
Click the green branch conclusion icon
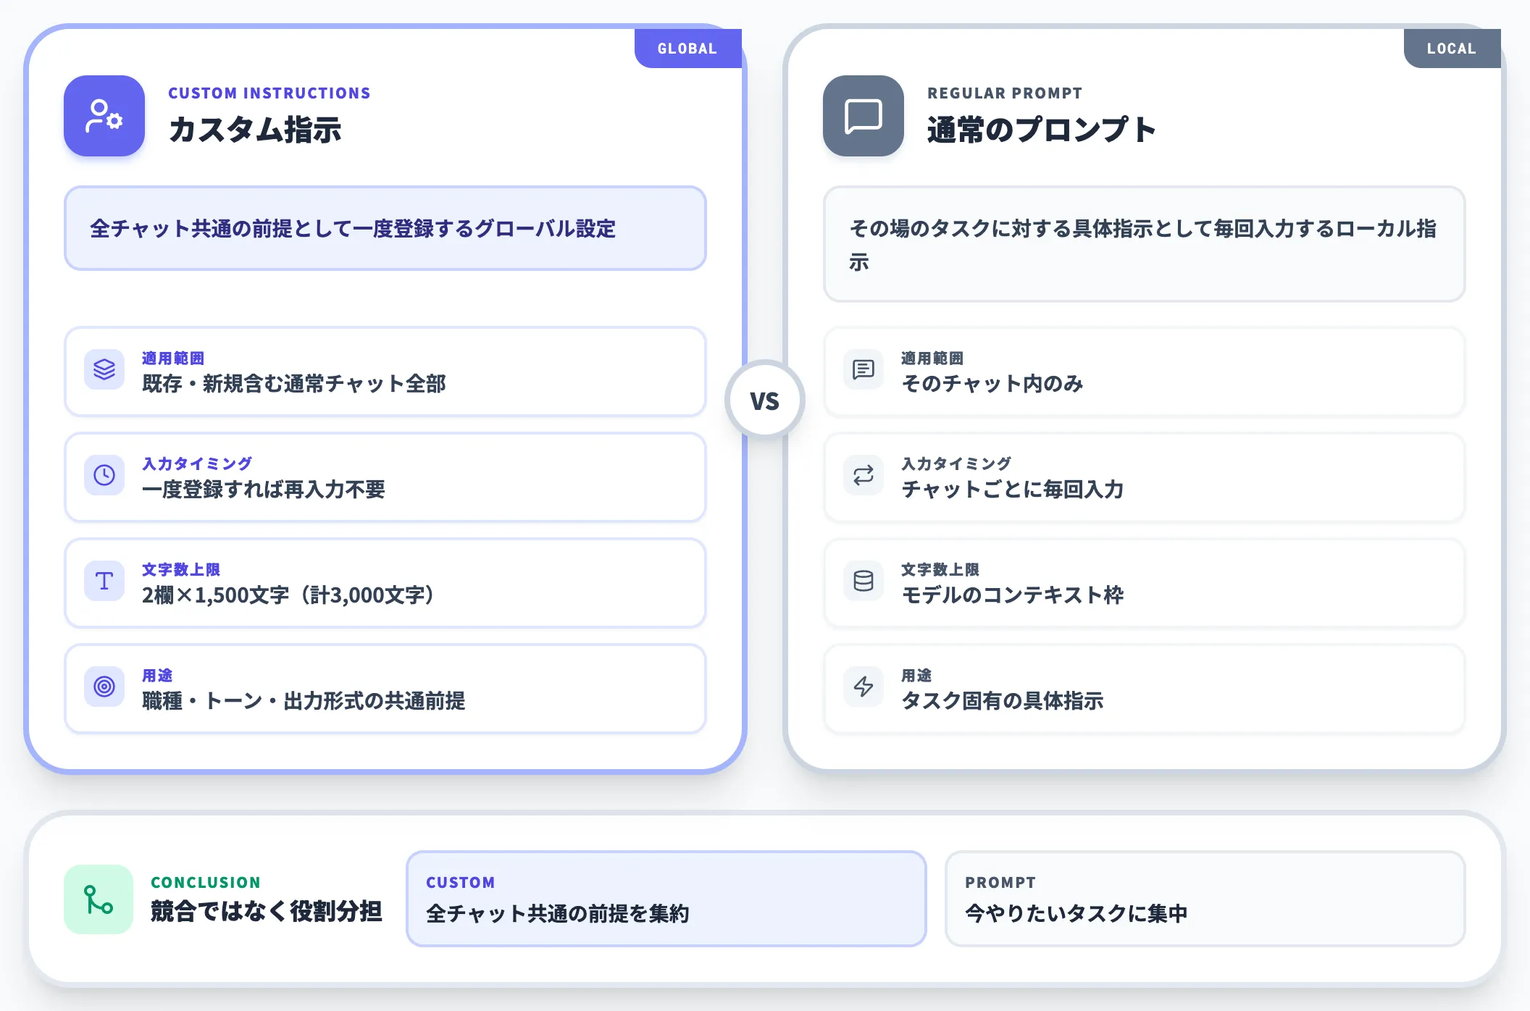pos(99,899)
